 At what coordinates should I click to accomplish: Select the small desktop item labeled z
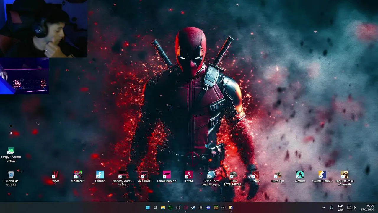coord(11,129)
